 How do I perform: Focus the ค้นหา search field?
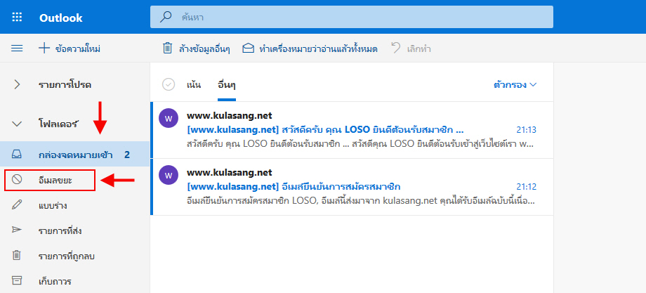tap(351, 18)
